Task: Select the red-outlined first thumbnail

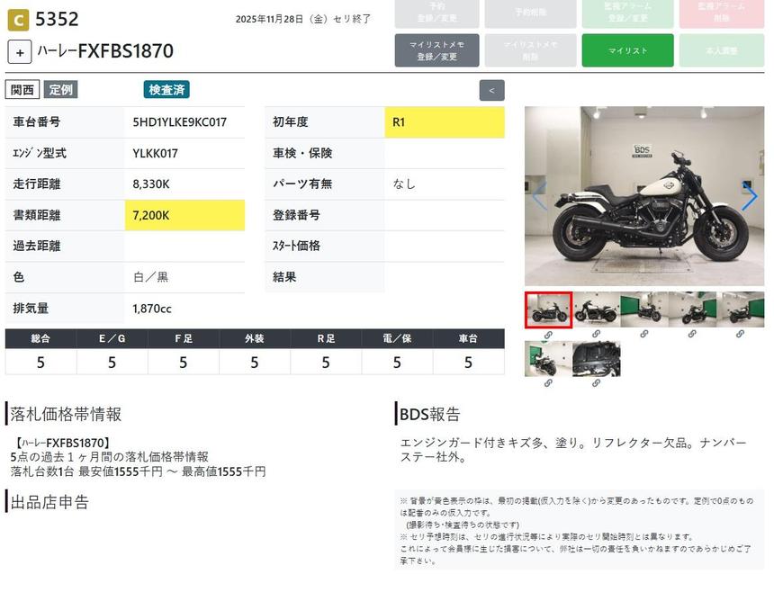Action: 548,309
